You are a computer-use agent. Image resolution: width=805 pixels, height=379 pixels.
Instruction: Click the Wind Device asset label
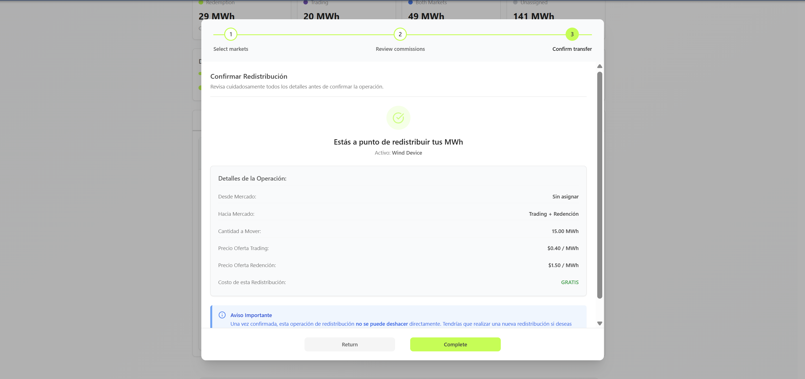click(407, 153)
